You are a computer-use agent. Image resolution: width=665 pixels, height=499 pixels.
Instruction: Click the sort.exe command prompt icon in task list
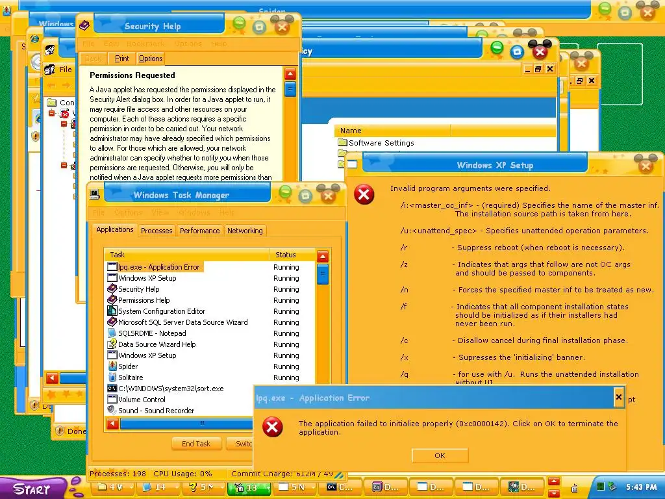[x=112, y=389]
